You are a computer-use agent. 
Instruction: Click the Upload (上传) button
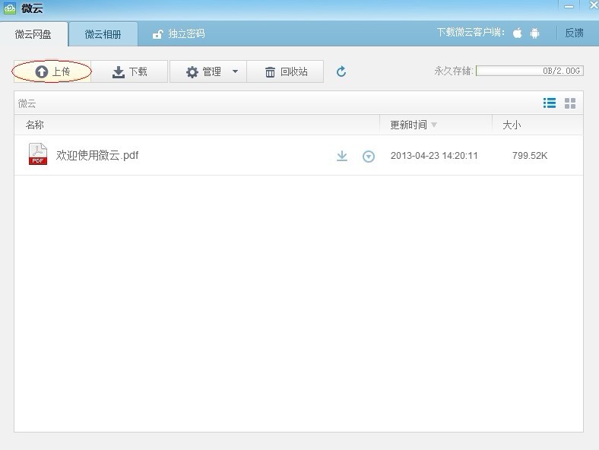coord(52,71)
